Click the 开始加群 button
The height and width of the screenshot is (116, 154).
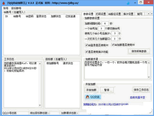coord(91,90)
